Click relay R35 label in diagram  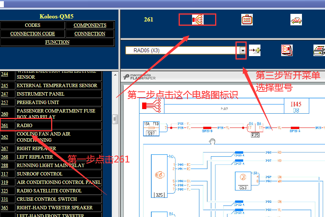point(255,135)
